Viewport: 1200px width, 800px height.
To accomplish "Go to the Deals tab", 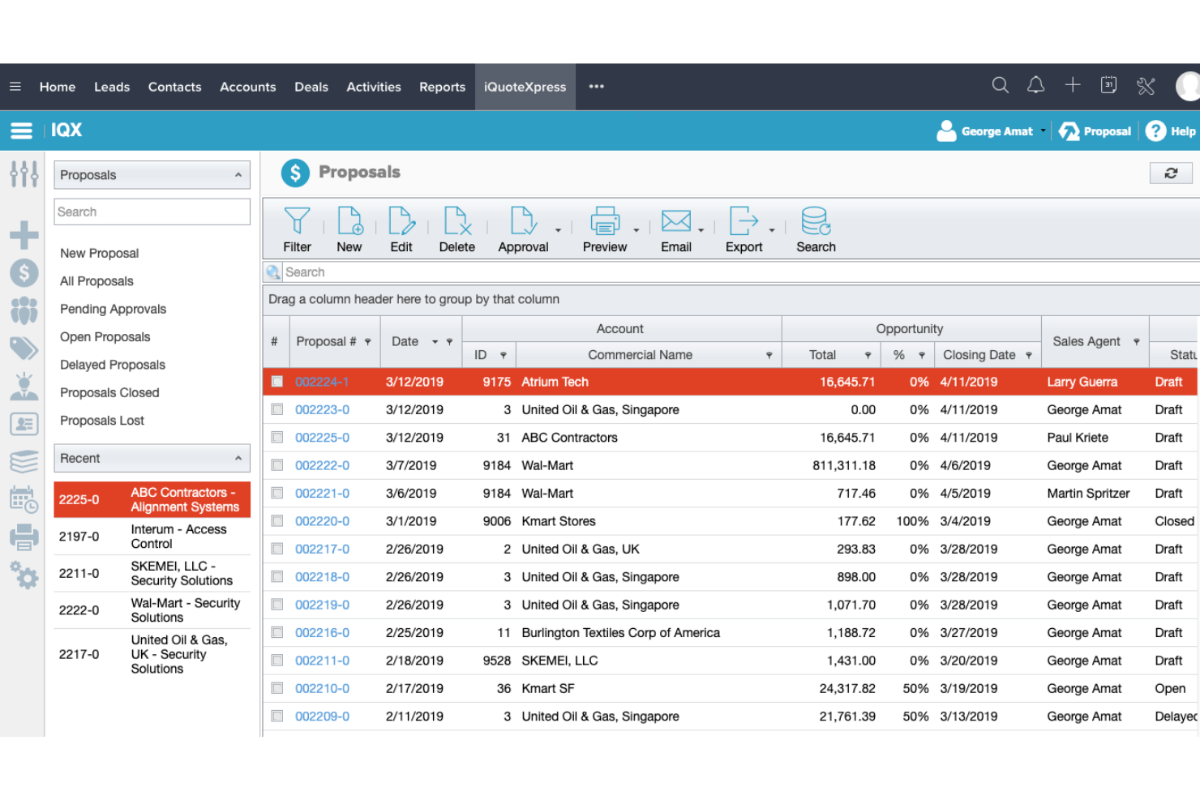I will click(x=311, y=87).
